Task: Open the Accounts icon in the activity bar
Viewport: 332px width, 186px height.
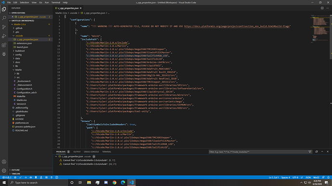Action: [x=4, y=162]
